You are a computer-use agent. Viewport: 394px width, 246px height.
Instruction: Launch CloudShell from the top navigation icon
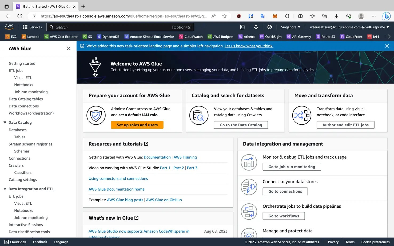[x=242, y=27]
